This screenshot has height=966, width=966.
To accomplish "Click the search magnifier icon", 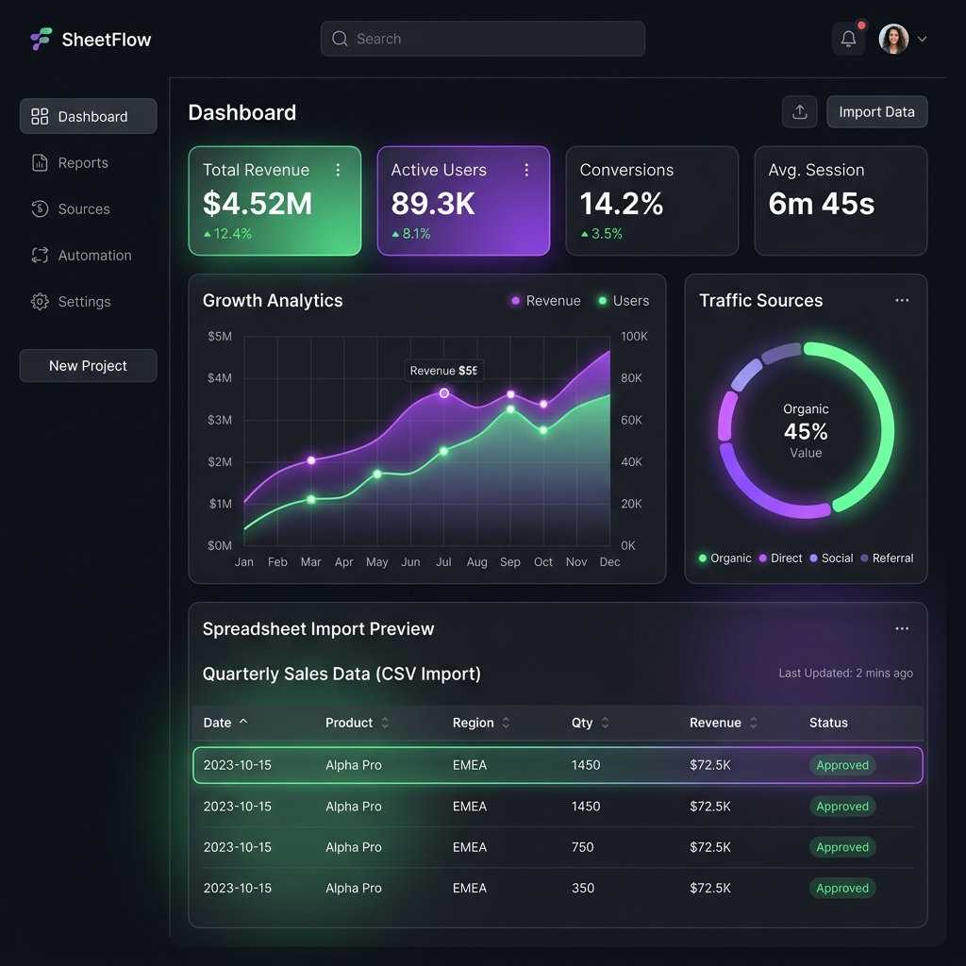I will pos(340,39).
